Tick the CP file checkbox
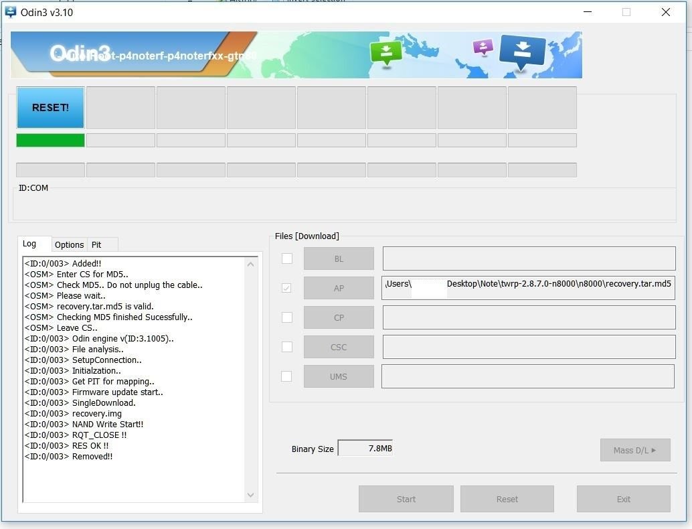 click(287, 317)
